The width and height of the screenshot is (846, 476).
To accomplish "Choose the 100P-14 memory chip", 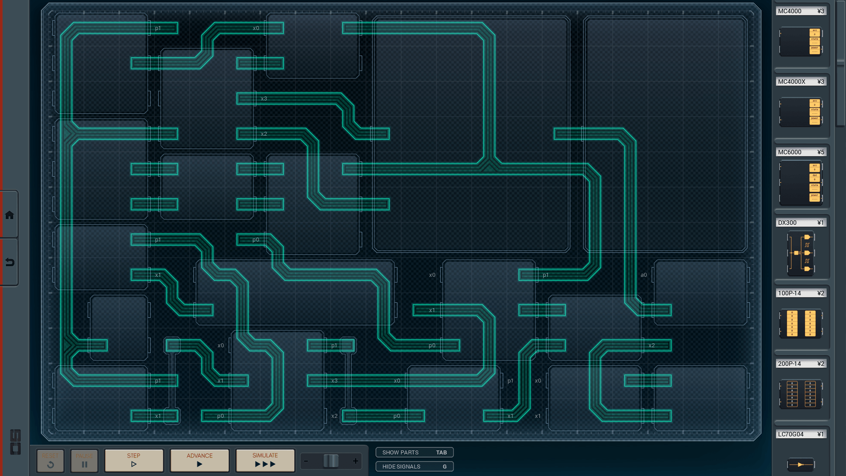I will point(801,324).
